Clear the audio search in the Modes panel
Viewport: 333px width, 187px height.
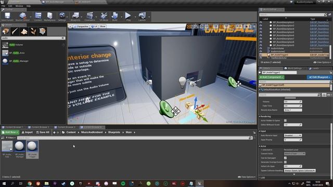(x=62, y=38)
